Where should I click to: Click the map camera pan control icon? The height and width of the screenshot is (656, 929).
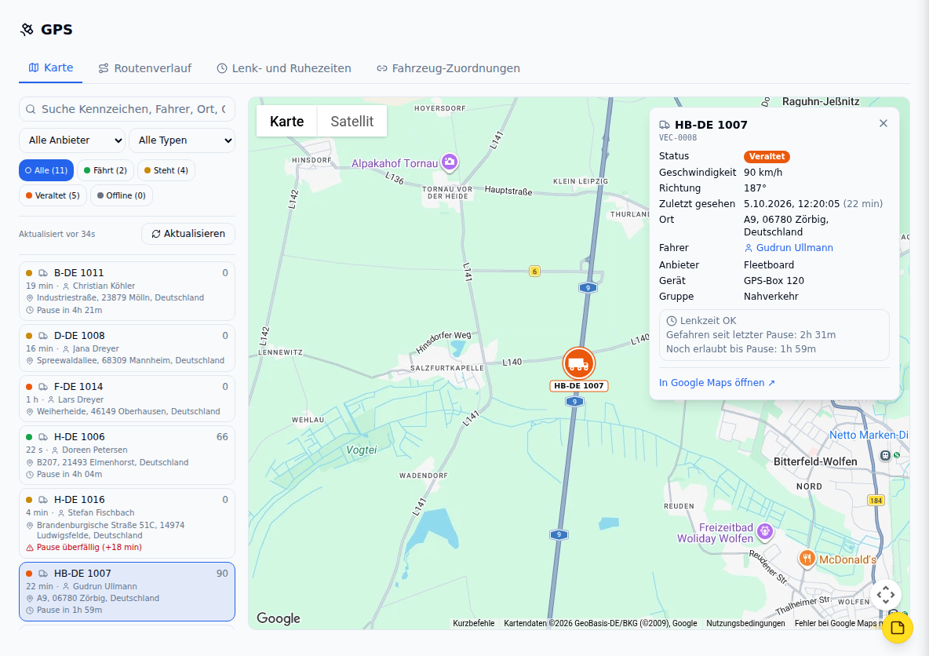(x=886, y=594)
